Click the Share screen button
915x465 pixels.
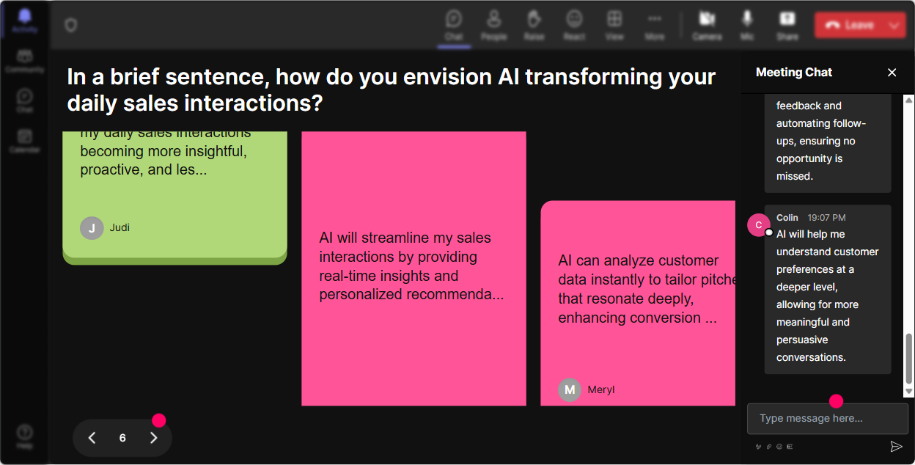[x=787, y=25]
